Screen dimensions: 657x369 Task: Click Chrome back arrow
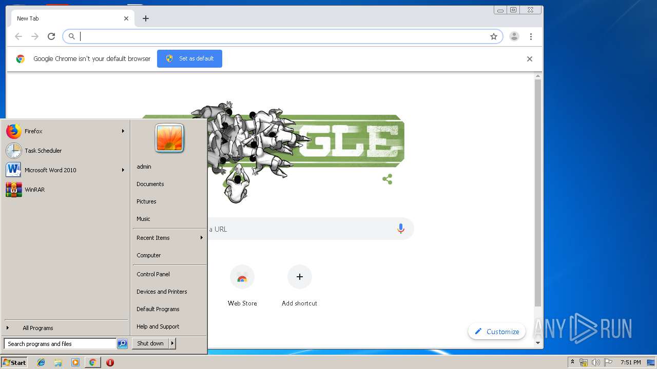pyautogui.click(x=18, y=36)
